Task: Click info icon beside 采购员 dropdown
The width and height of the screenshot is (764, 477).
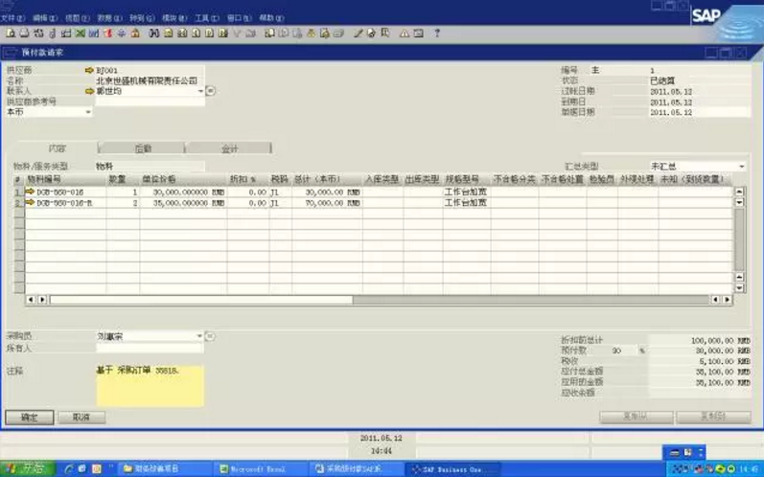Action: click(x=210, y=336)
